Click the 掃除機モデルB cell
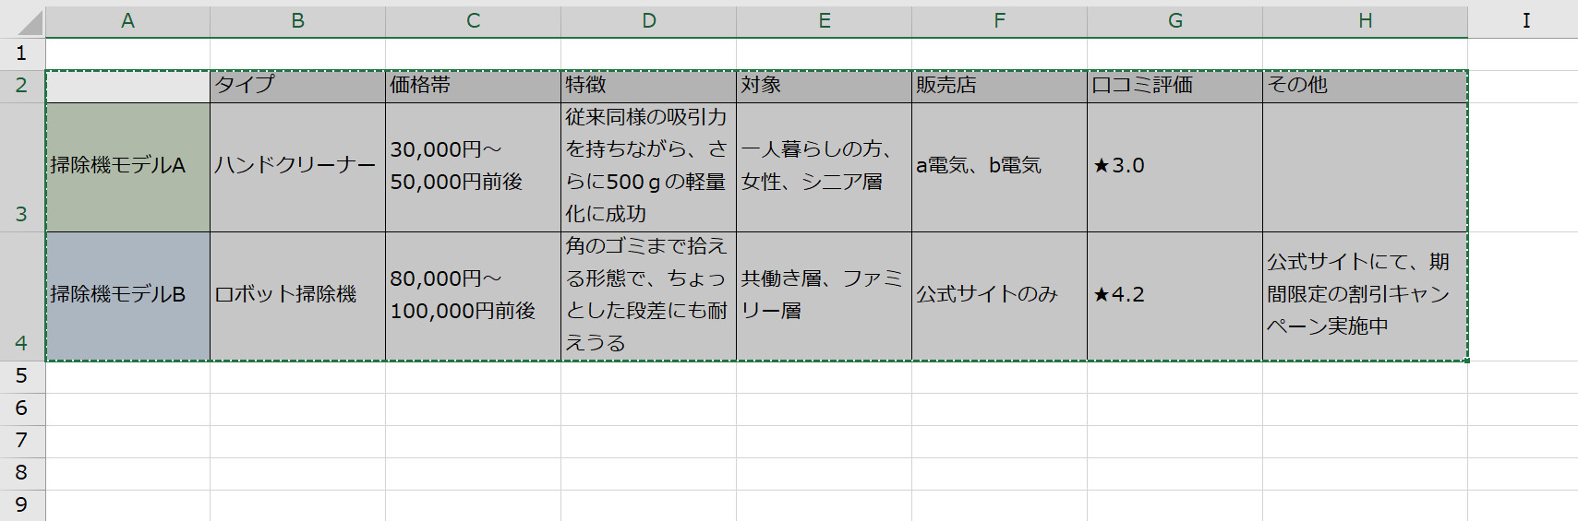This screenshot has height=521, width=1578. coord(127,296)
